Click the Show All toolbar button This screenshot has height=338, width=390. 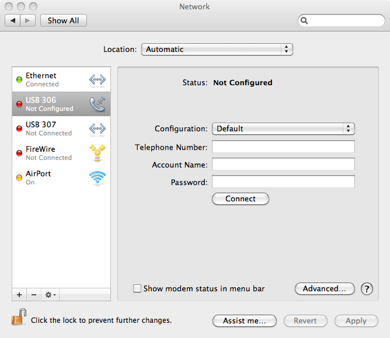(63, 20)
